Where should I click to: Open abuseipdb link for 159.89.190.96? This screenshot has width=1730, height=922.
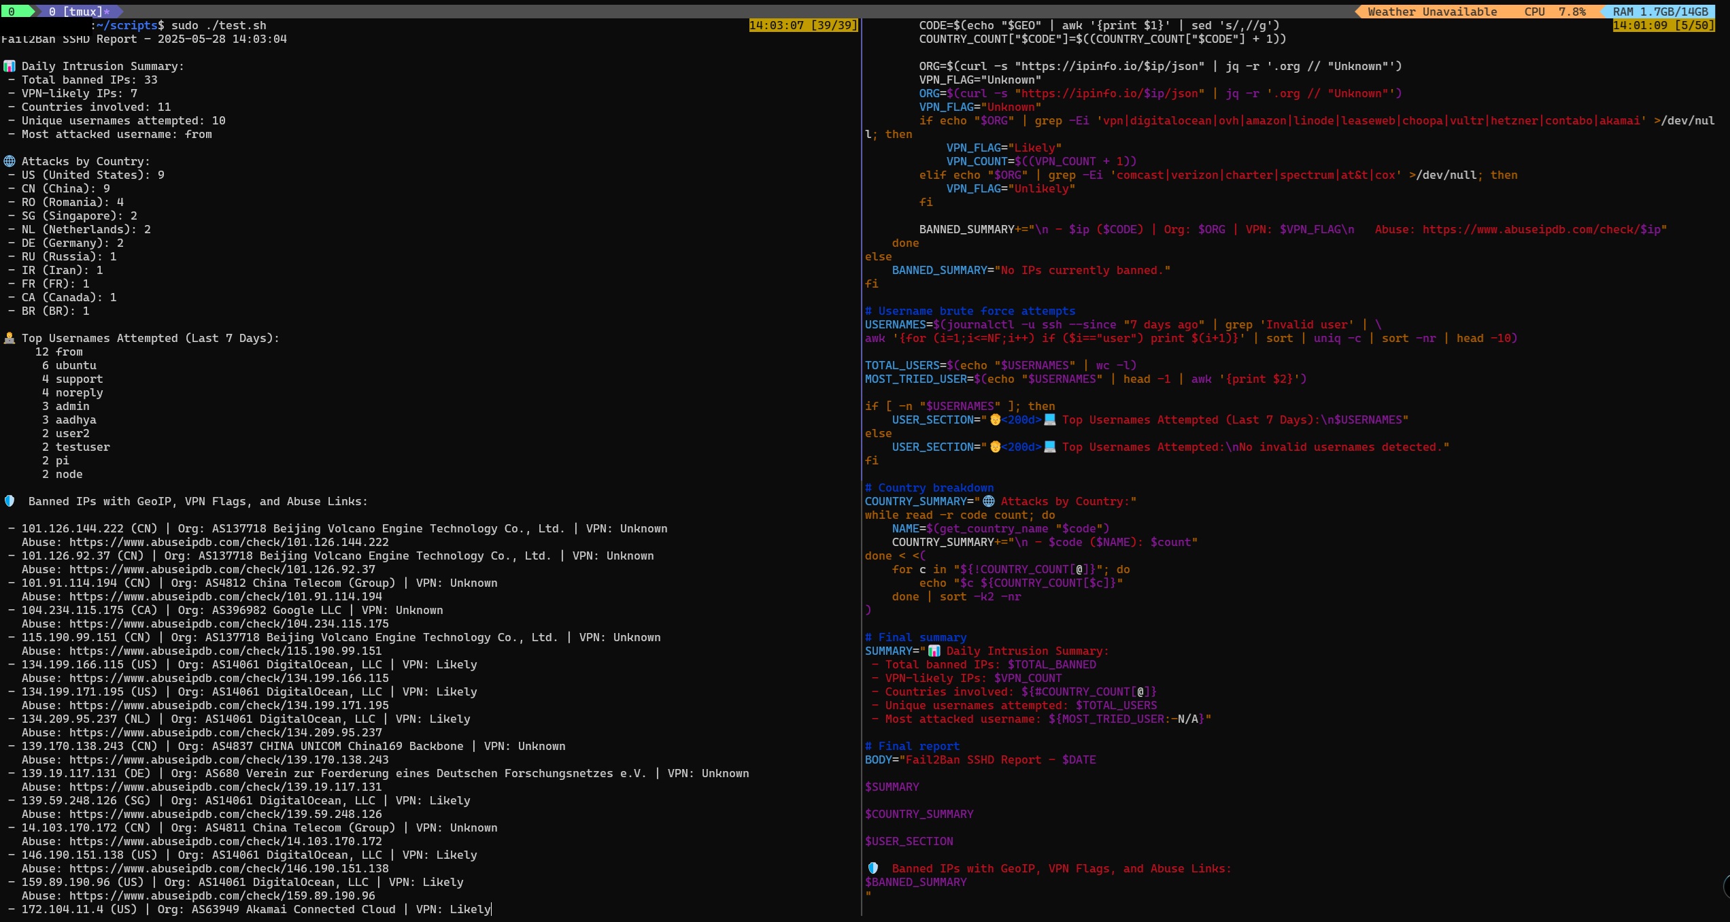click(x=222, y=895)
